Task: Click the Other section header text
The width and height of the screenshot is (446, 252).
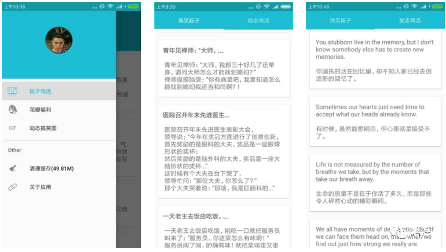Action: tap(14, 150)
